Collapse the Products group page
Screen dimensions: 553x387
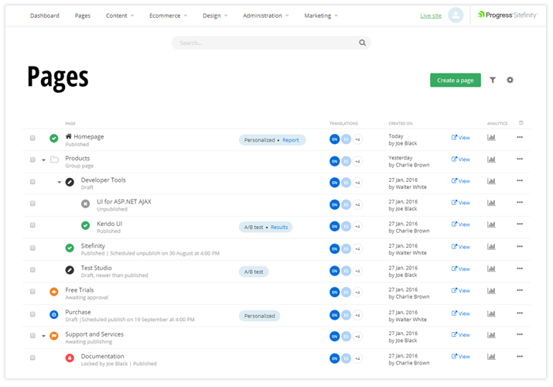[44, 160]
